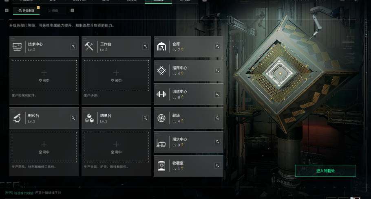The width and height of the screenshot is (371, 199).
Task: Open the magnifier on 技术中心 card
Action: 73,46
